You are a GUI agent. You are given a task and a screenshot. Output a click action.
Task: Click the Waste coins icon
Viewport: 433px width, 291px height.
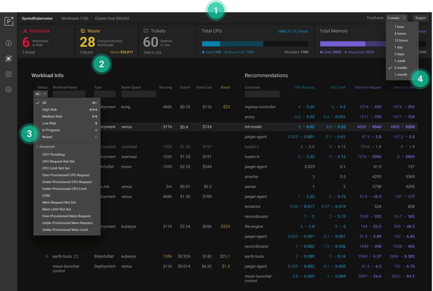[x=83, y=31]
